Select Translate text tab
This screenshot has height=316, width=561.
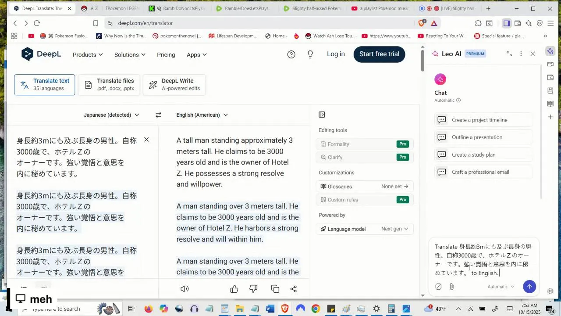[x=45, y=85]
